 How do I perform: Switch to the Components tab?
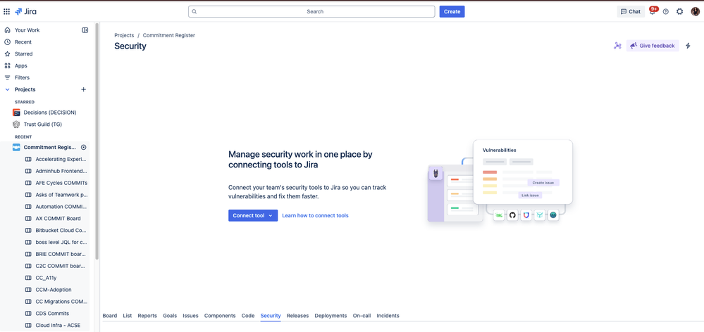pyautogui.click(x=220, y=316)
